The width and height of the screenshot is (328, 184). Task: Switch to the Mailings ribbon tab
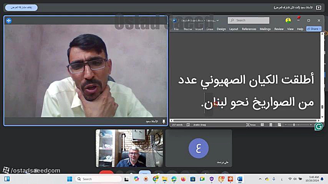tap(265, 29)
